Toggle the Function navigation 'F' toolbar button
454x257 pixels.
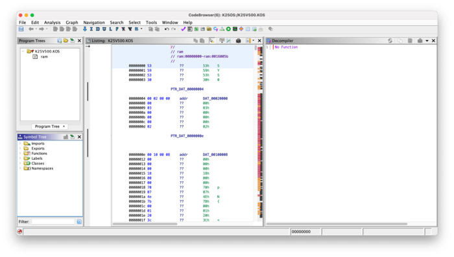coord(117,29)
